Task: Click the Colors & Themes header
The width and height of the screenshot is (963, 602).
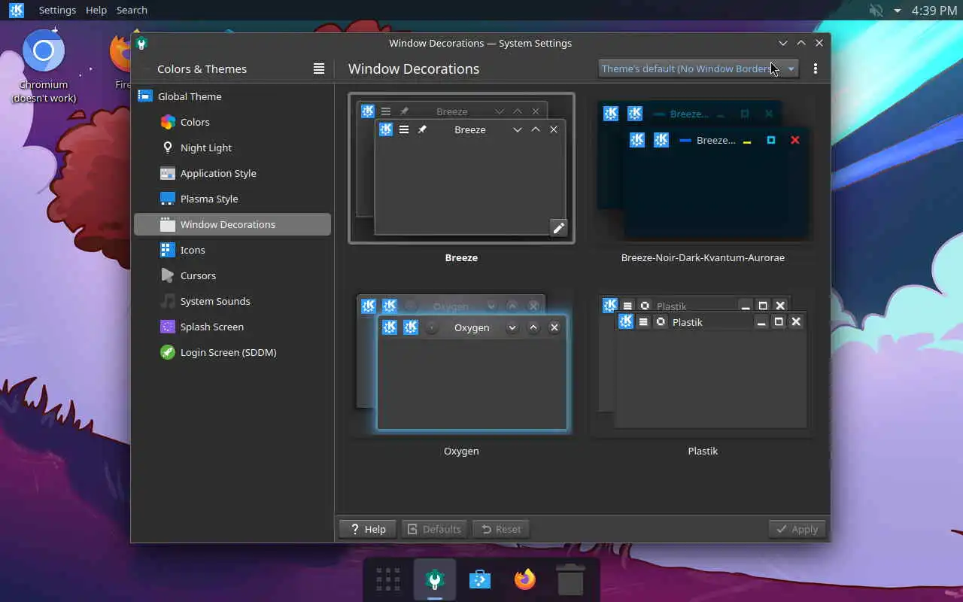Action: pyautogui.click(x=202, y=68)
